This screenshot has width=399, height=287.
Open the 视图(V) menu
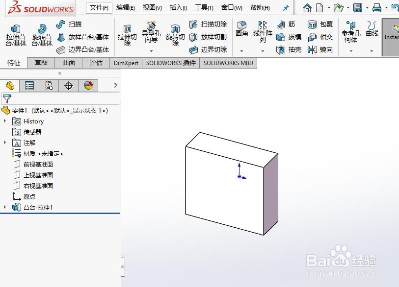[x=152, y=8]
